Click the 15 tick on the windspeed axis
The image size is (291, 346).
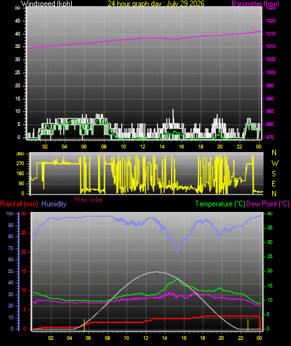17,99
